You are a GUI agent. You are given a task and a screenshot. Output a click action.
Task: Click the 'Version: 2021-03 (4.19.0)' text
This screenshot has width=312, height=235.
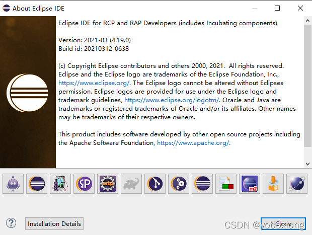click(95, 40)
